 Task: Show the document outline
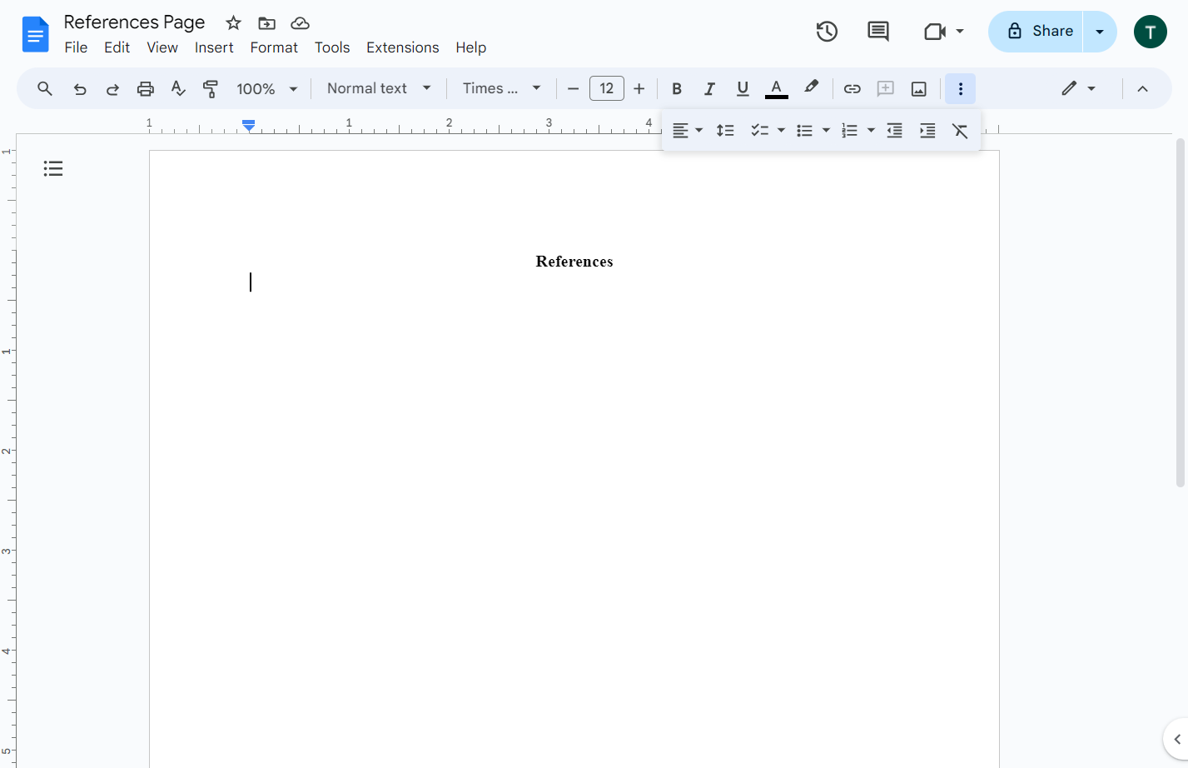[53, 169]
